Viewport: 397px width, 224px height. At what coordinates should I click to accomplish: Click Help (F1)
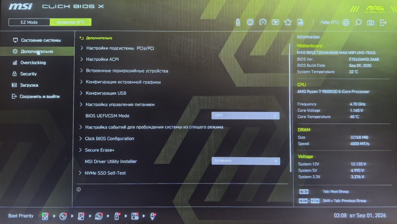(330, 22)
